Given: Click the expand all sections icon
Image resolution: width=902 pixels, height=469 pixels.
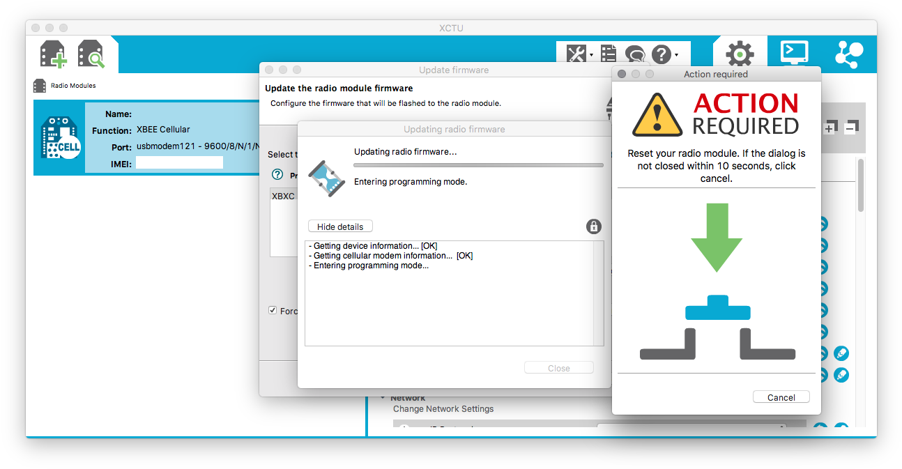Looking at the screenshot, I should click(830, 128).
